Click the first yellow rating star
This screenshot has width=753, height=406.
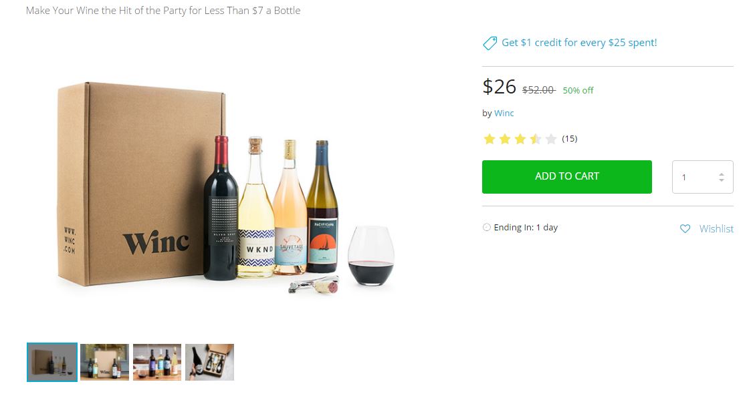[489, 139]
